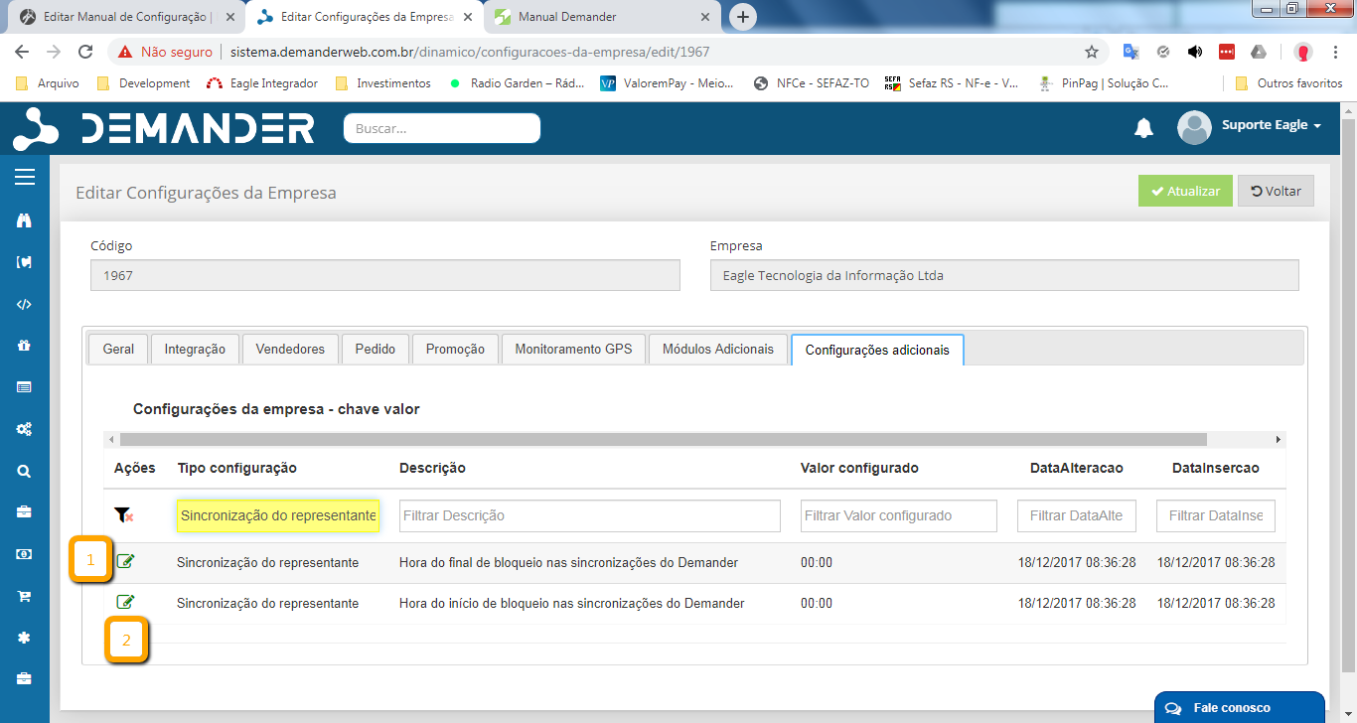Open the Outros favoritos bookmarks folder
Viewport: 1357px width, 723px height.
click(x=1288, y=83)
